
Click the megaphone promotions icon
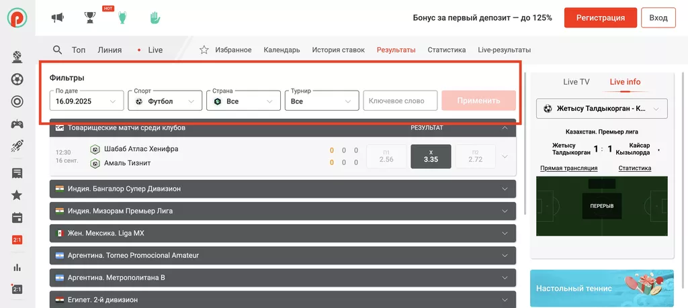(x=58, y=17)
